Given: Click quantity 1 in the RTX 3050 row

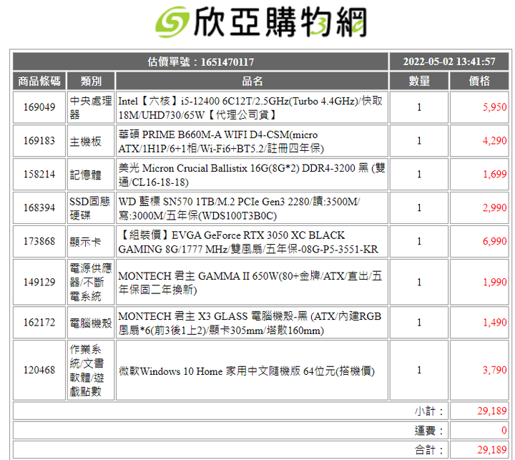Looking at the screenshot, I should (x=419, y=241).
